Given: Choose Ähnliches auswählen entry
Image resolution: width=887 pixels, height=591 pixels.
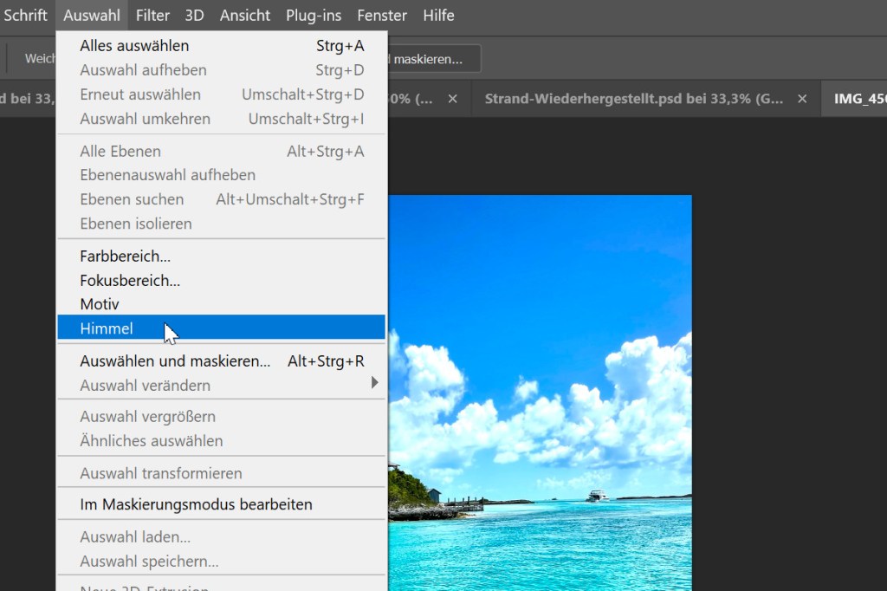Looking at the screenshot, I should point(221,440).
